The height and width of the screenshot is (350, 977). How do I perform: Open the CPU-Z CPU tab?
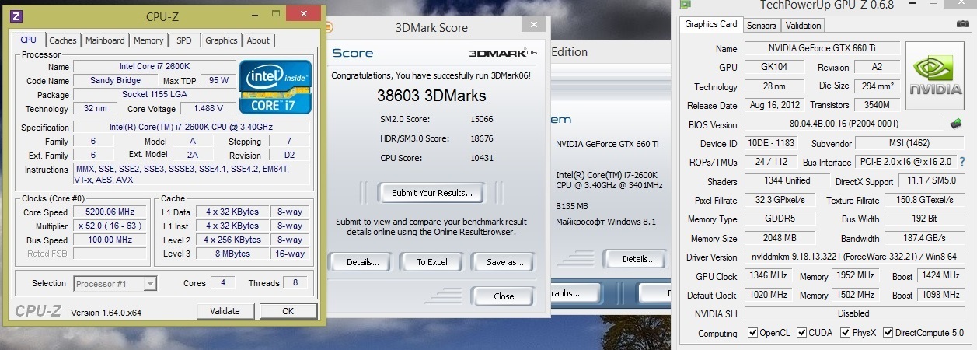click(x=29, y=40)
